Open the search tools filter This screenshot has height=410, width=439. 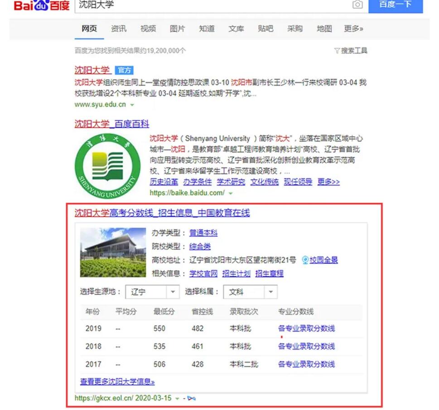351,51
